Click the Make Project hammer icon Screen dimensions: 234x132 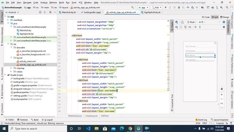[x=132, y=7]
